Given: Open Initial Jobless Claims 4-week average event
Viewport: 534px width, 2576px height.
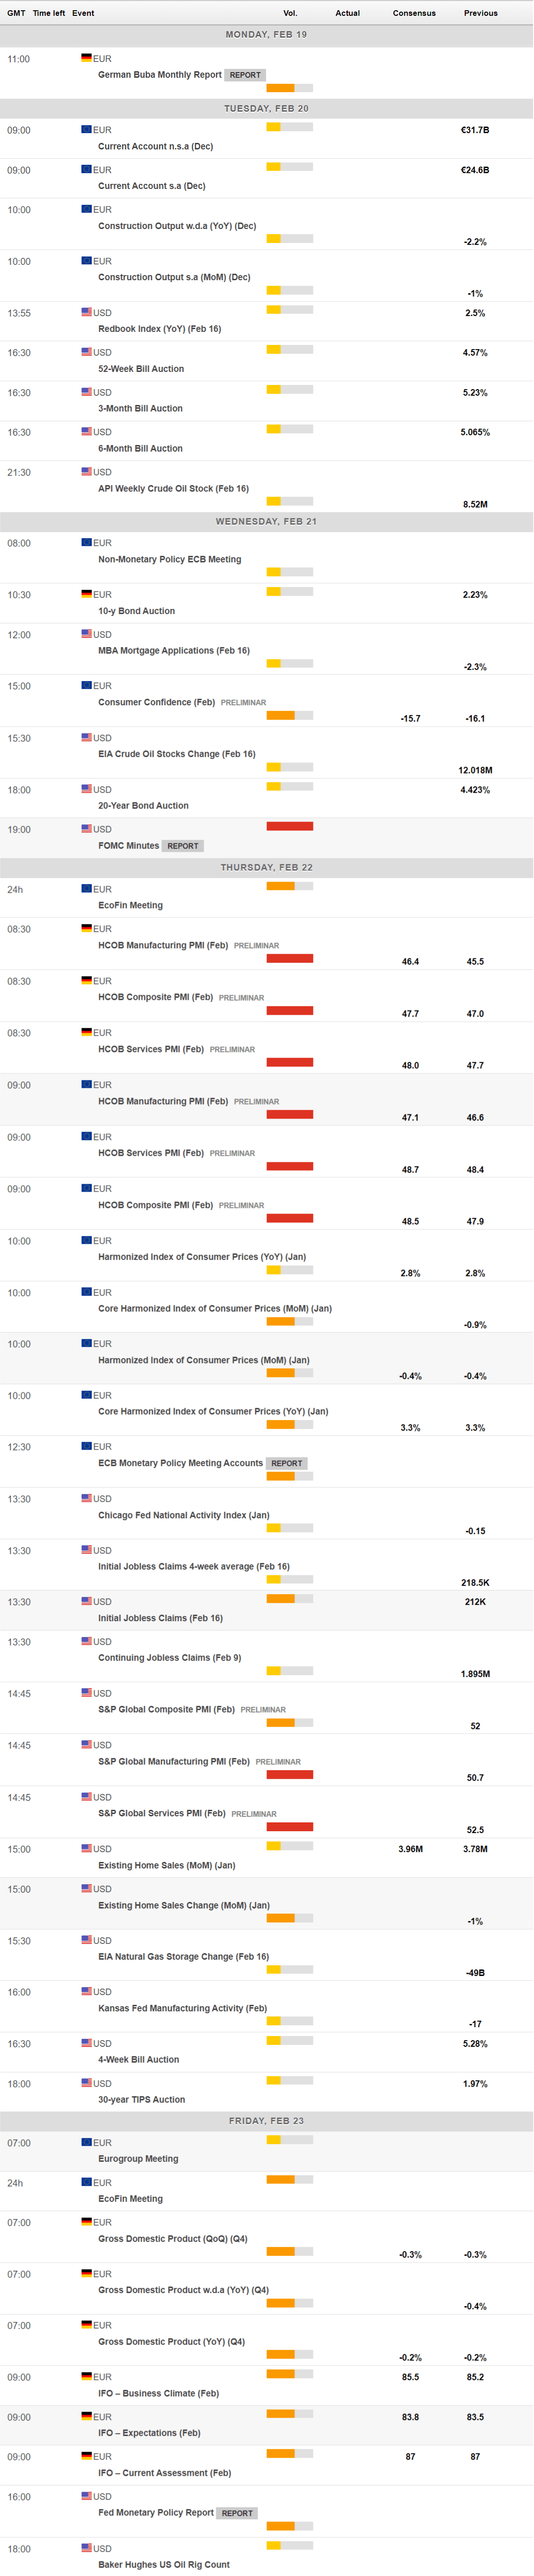Looking at the screenshot, I should [193, 1567].
